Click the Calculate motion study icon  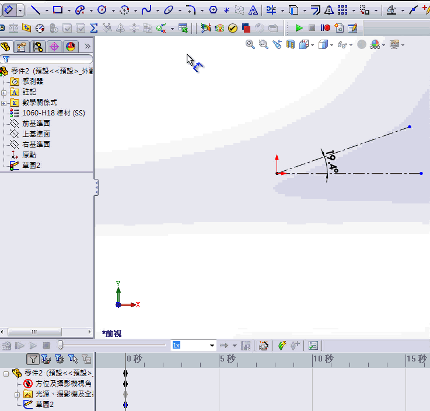6,346
